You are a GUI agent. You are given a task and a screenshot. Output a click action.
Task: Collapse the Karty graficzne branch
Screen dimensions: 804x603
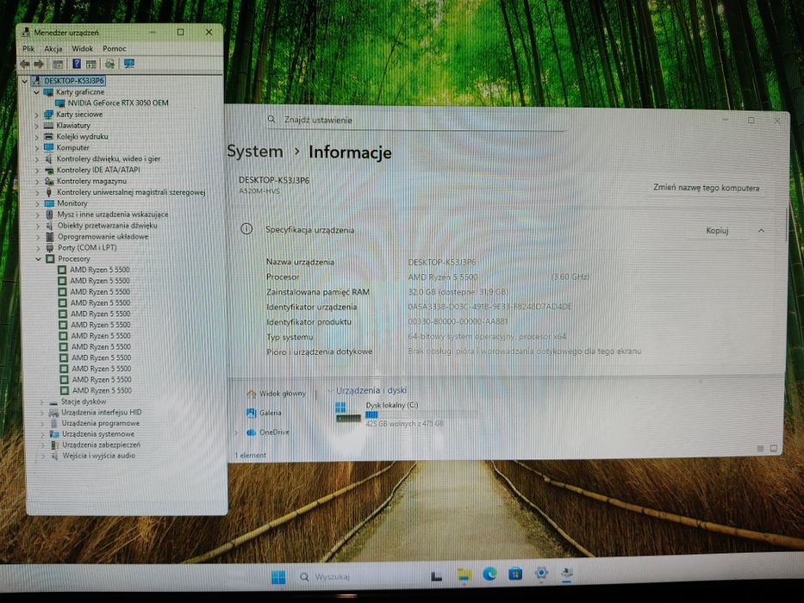pyautogui.click(x=36, y=92)
